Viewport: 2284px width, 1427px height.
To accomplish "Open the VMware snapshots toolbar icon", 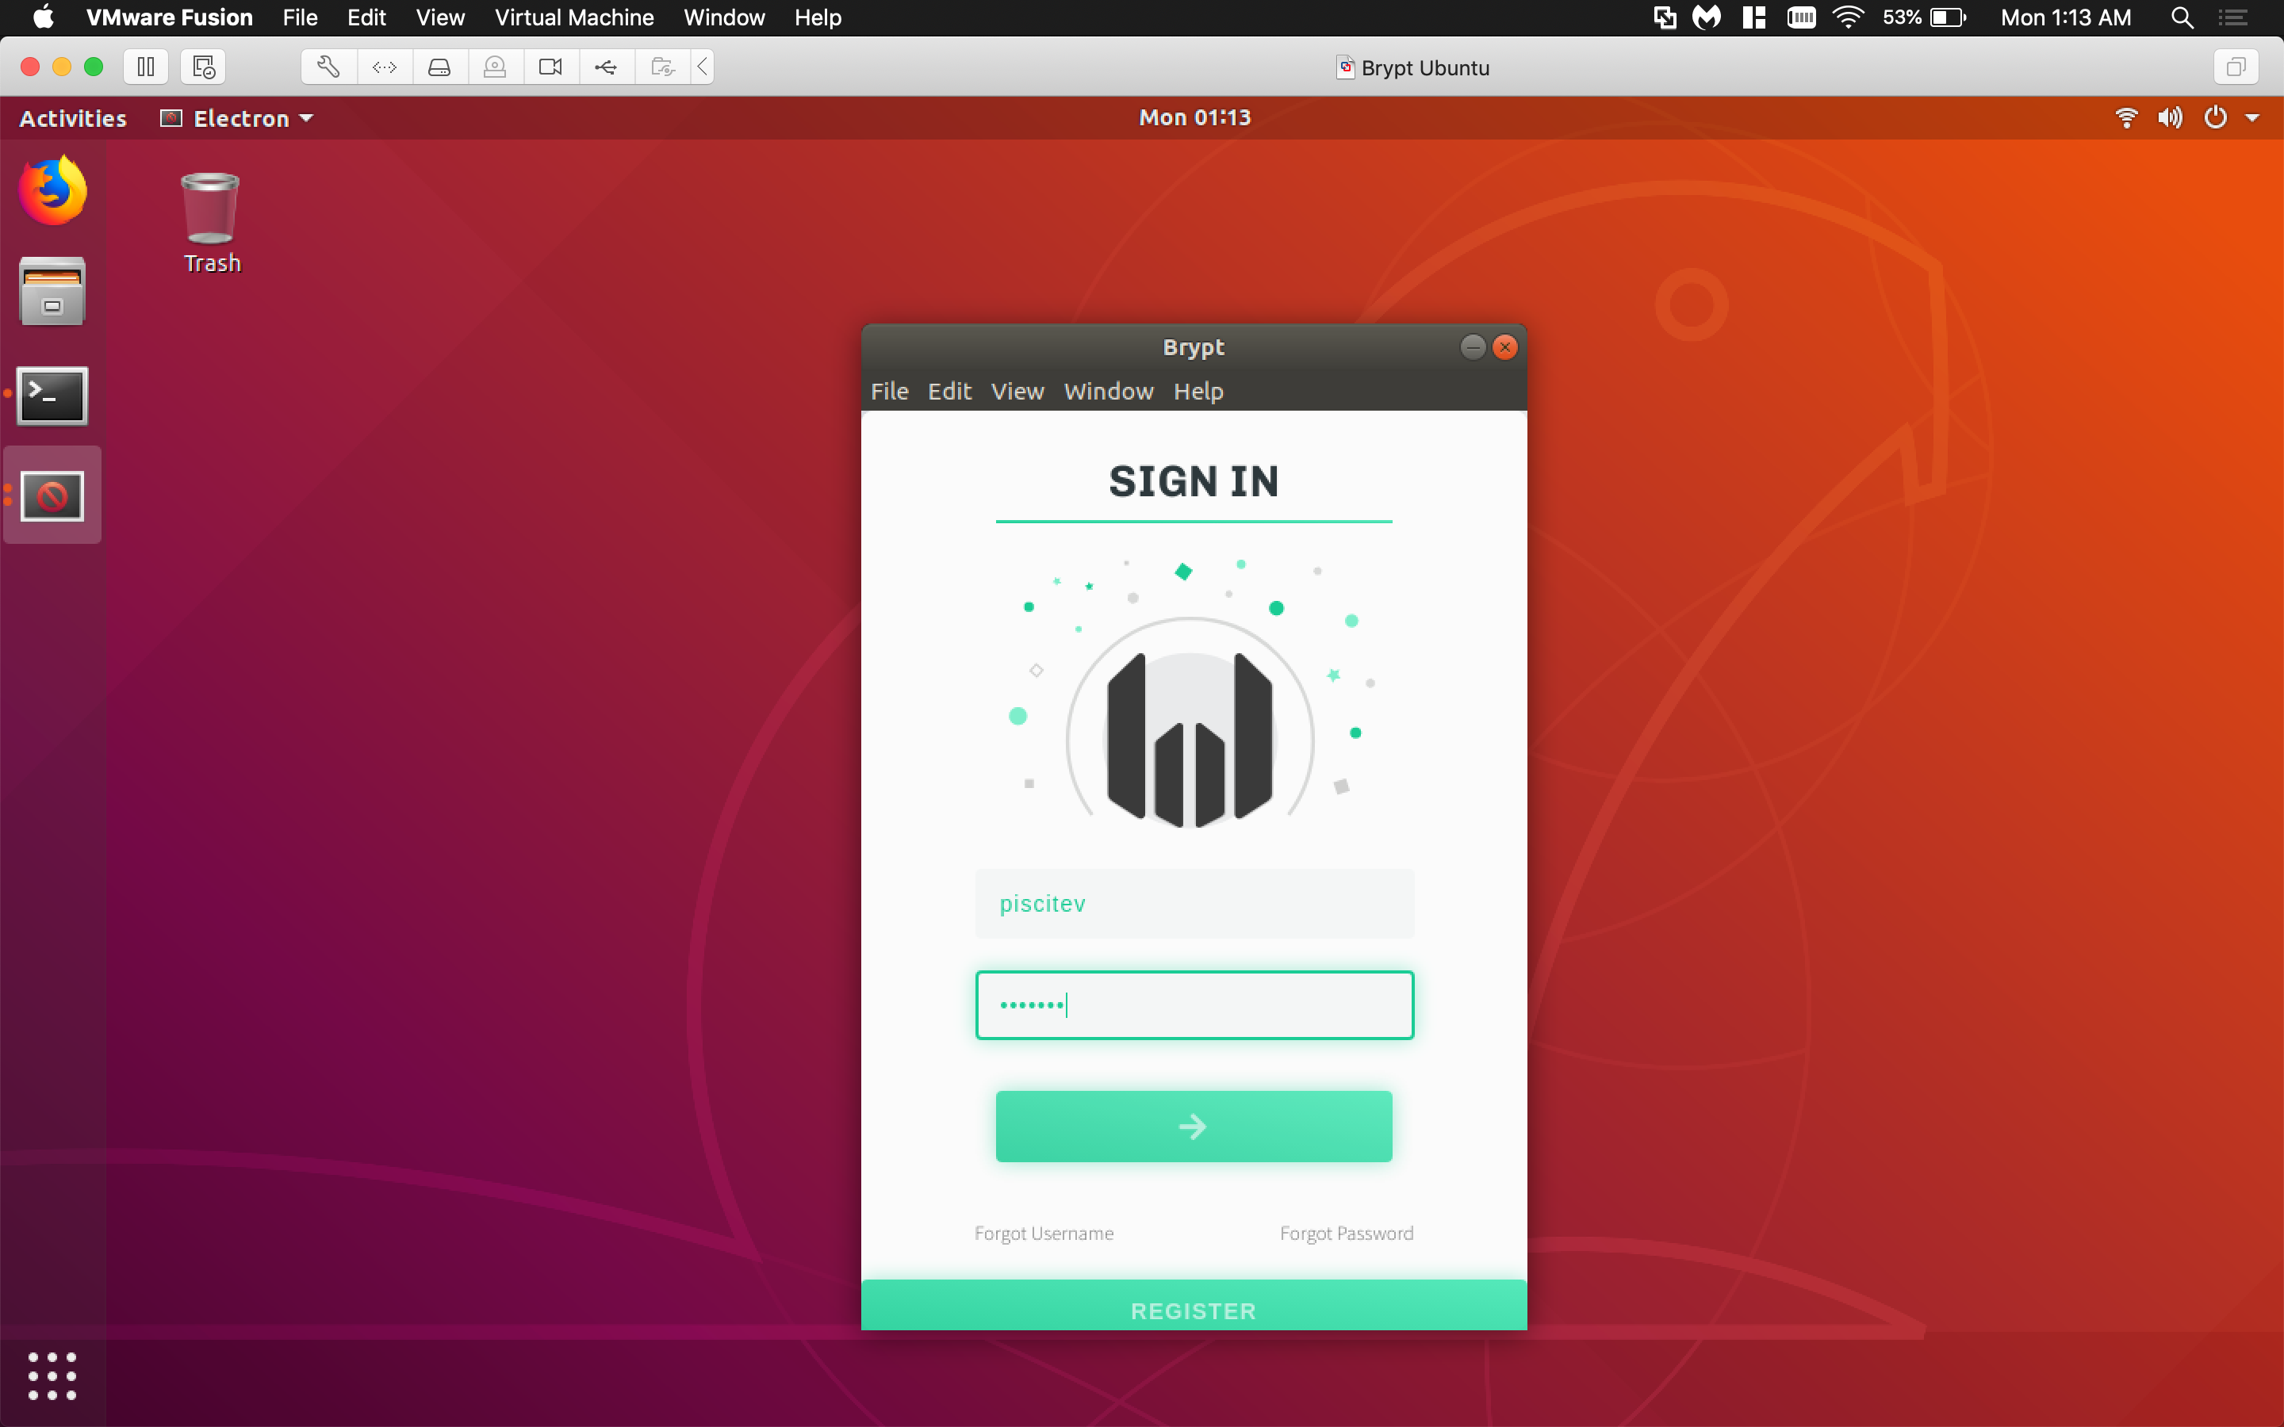I will tap(203, 67).
